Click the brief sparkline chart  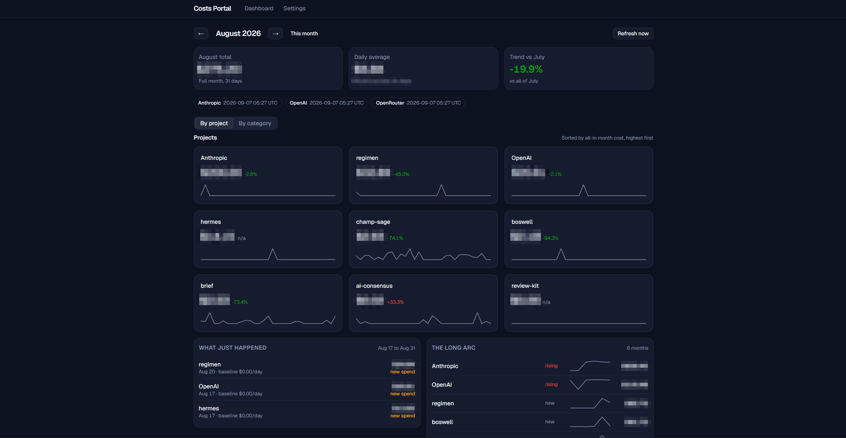pyautogui.click(x=268, y=318)
